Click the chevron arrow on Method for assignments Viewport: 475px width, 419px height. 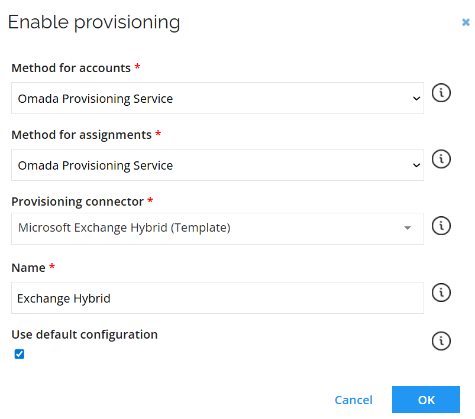point(416,165)
